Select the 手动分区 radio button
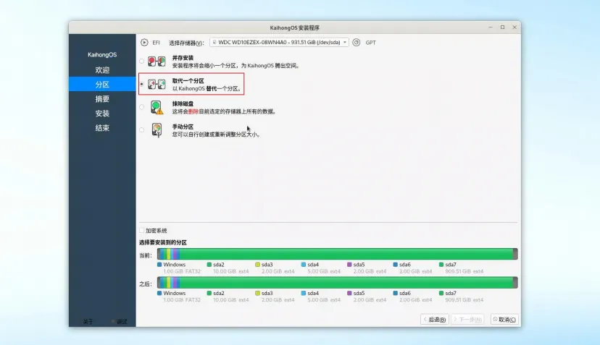Screen dimensions: 600x345 coord(142,130)
